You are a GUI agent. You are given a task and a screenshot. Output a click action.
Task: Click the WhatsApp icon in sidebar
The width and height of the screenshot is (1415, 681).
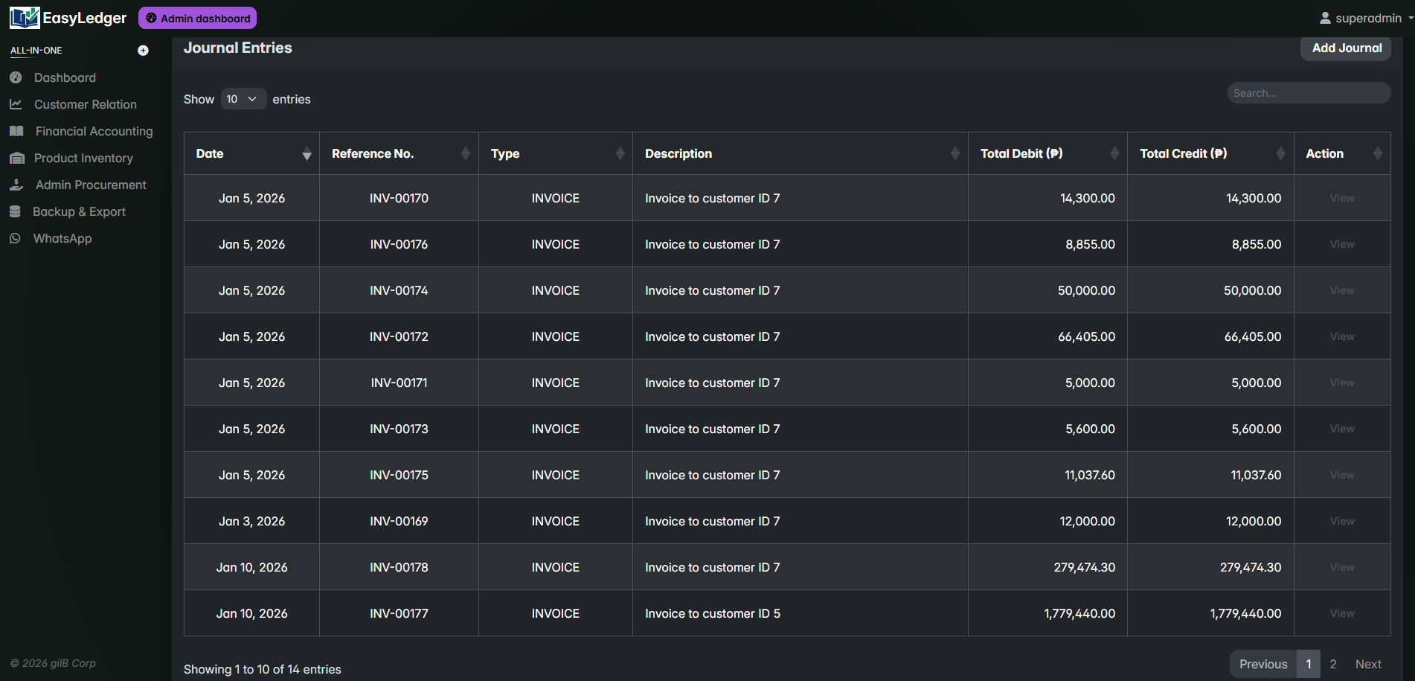coord(15,238)
